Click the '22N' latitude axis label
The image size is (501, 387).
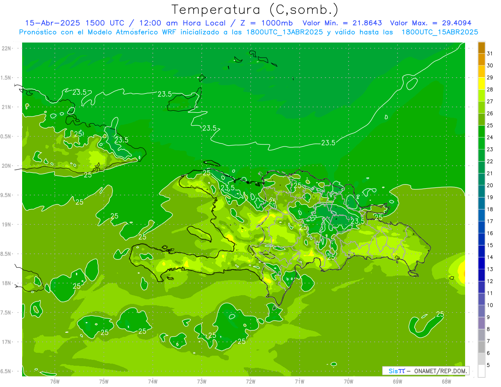pos(6,48)
